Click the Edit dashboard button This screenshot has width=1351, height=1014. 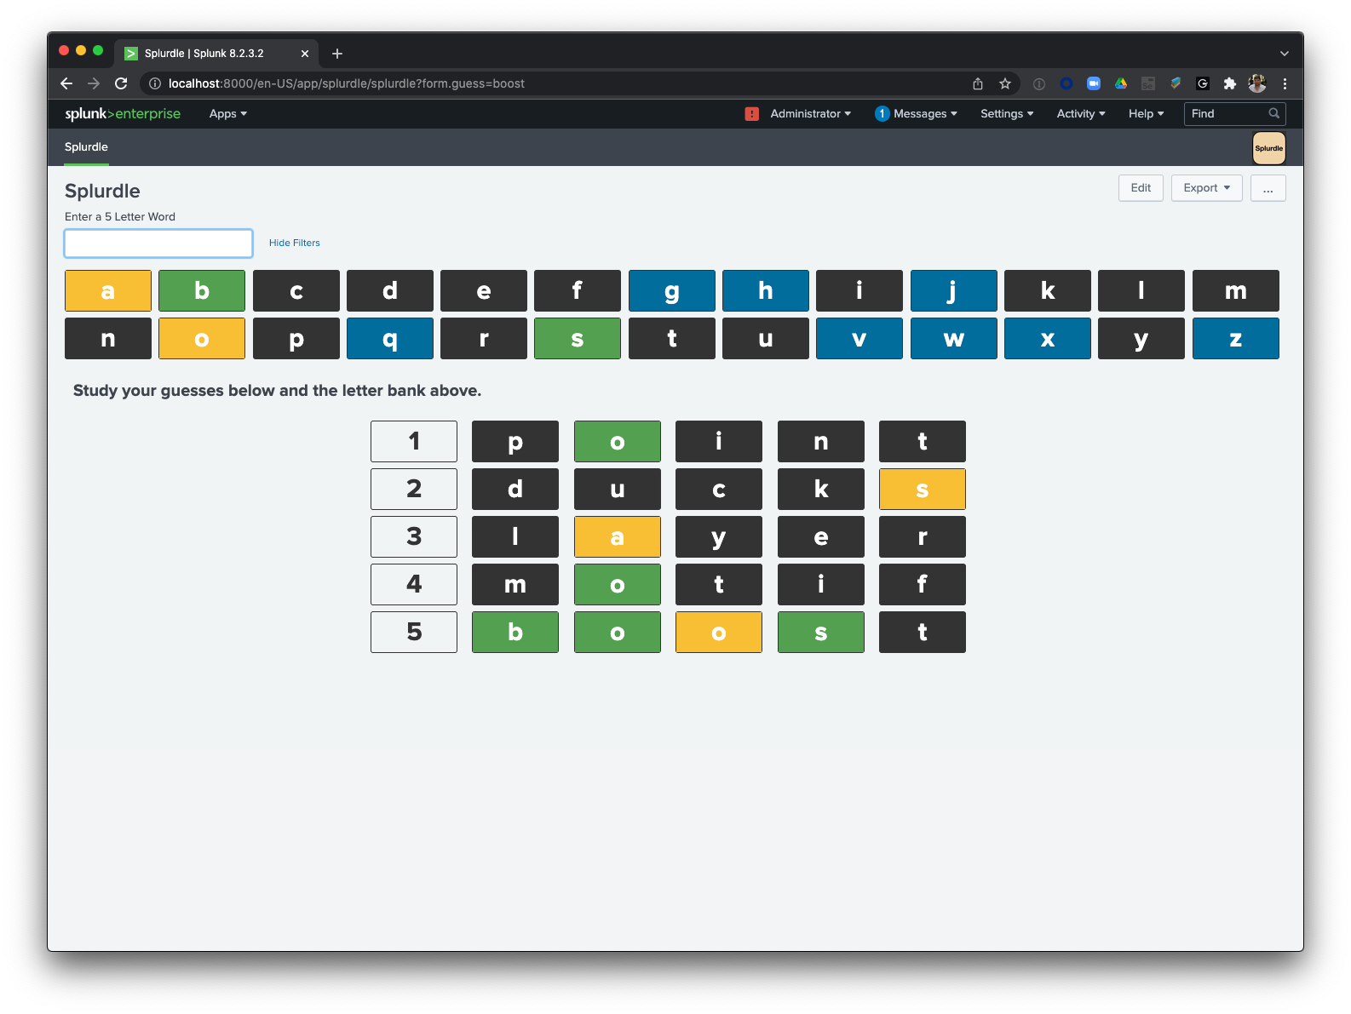pos(1141,188)
